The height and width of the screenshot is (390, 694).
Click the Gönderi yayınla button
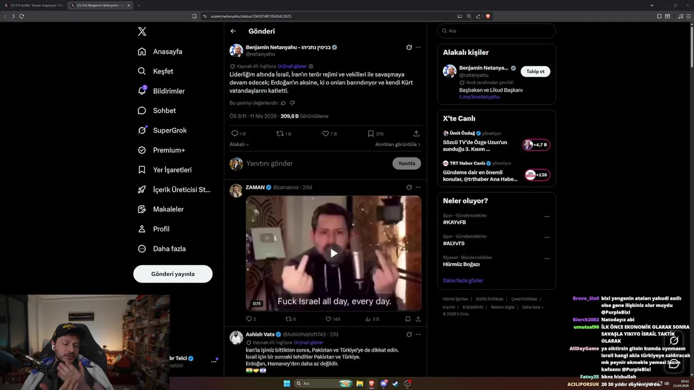click(x=173, y=274)
